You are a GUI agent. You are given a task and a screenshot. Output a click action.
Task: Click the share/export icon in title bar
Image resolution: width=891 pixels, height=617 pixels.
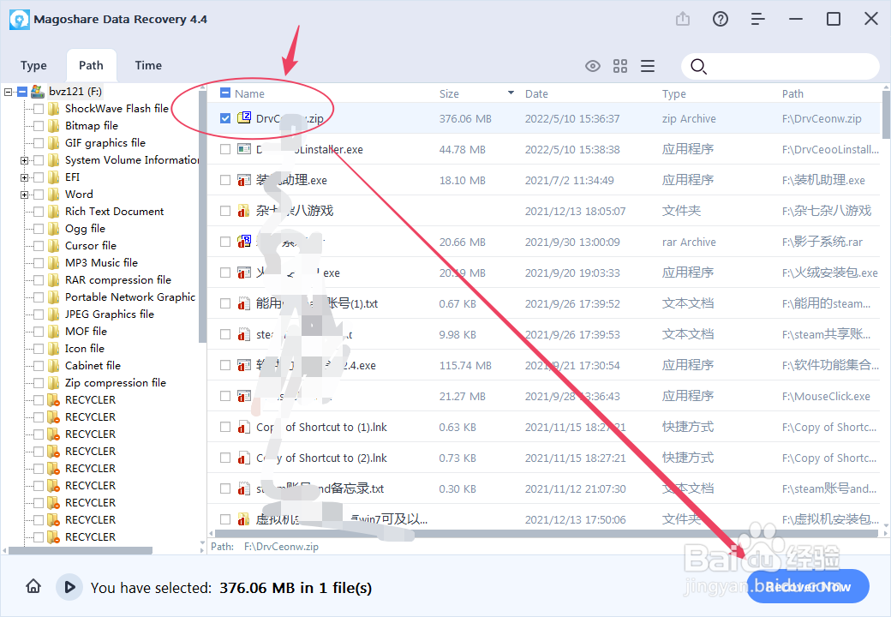point(683,20)
